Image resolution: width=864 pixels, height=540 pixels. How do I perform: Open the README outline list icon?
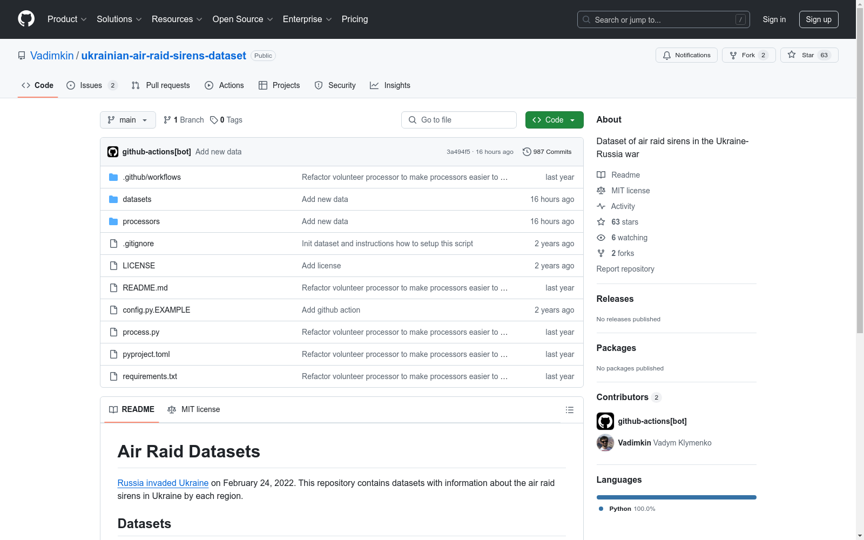(569, 410)
